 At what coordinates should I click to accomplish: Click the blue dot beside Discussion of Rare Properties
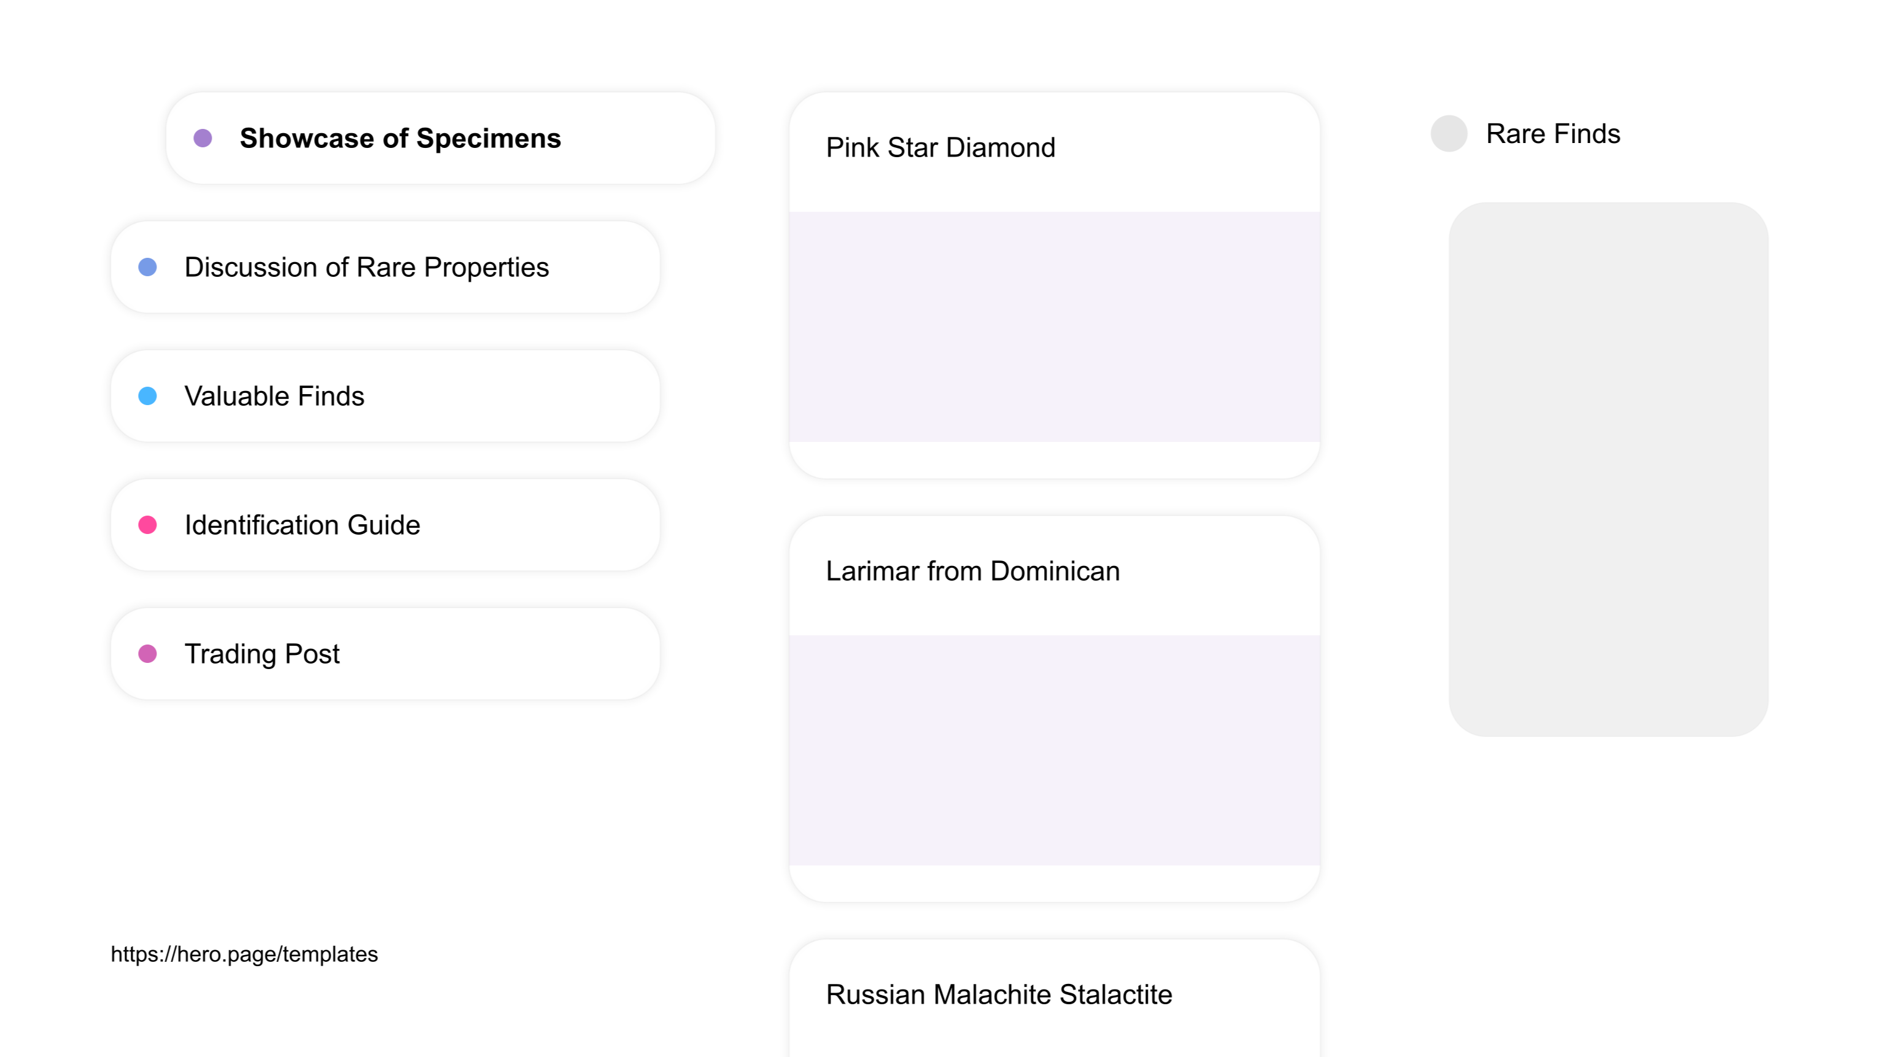[x=147, y=267]
